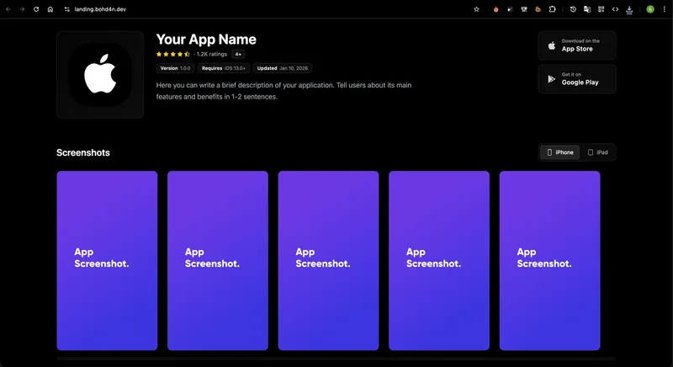Click the large Apple app icon
Viewport: 673px width, 367px height.
click(x=100, y=75)
